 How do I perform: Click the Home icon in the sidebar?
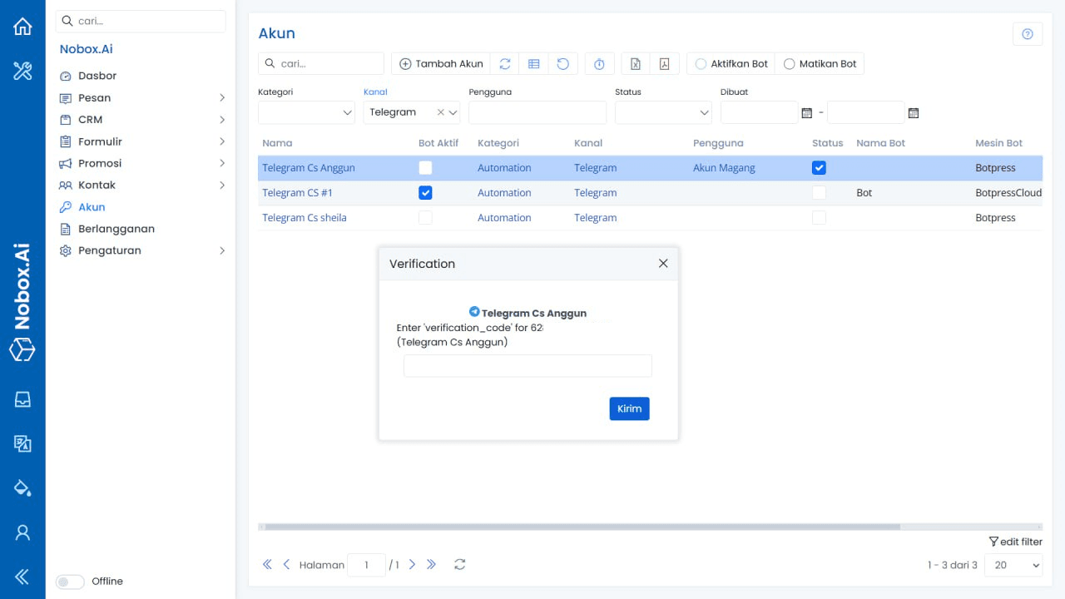coord(22,26)
